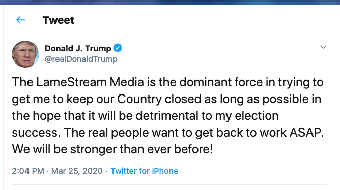Image resolution: width=340 pixels, height=190 pixels.
Task: Open the @realDonaldTrump handle link
Action: [x=81, y=59]
